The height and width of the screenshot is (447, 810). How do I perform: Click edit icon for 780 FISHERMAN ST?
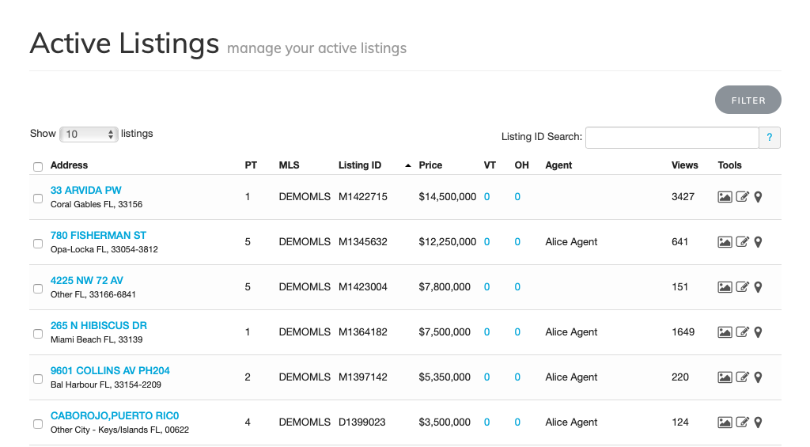[x=742, y=242]
